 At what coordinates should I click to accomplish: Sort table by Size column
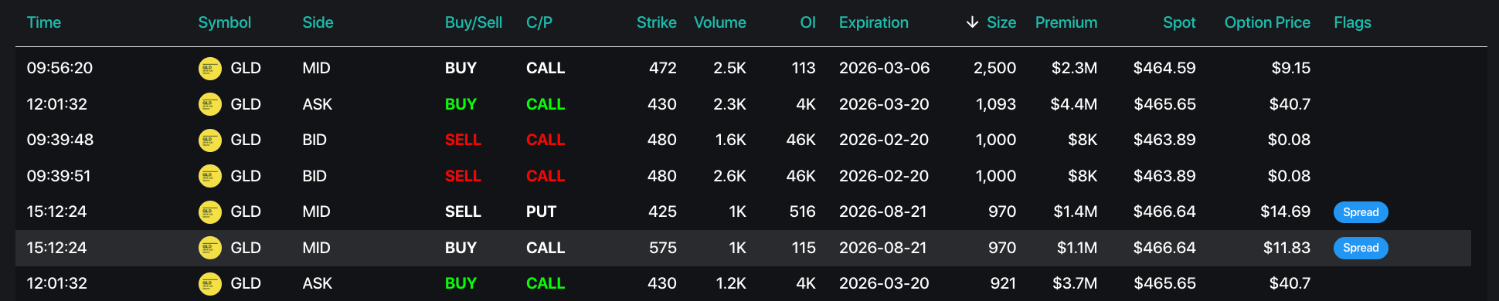point(1001,22)
